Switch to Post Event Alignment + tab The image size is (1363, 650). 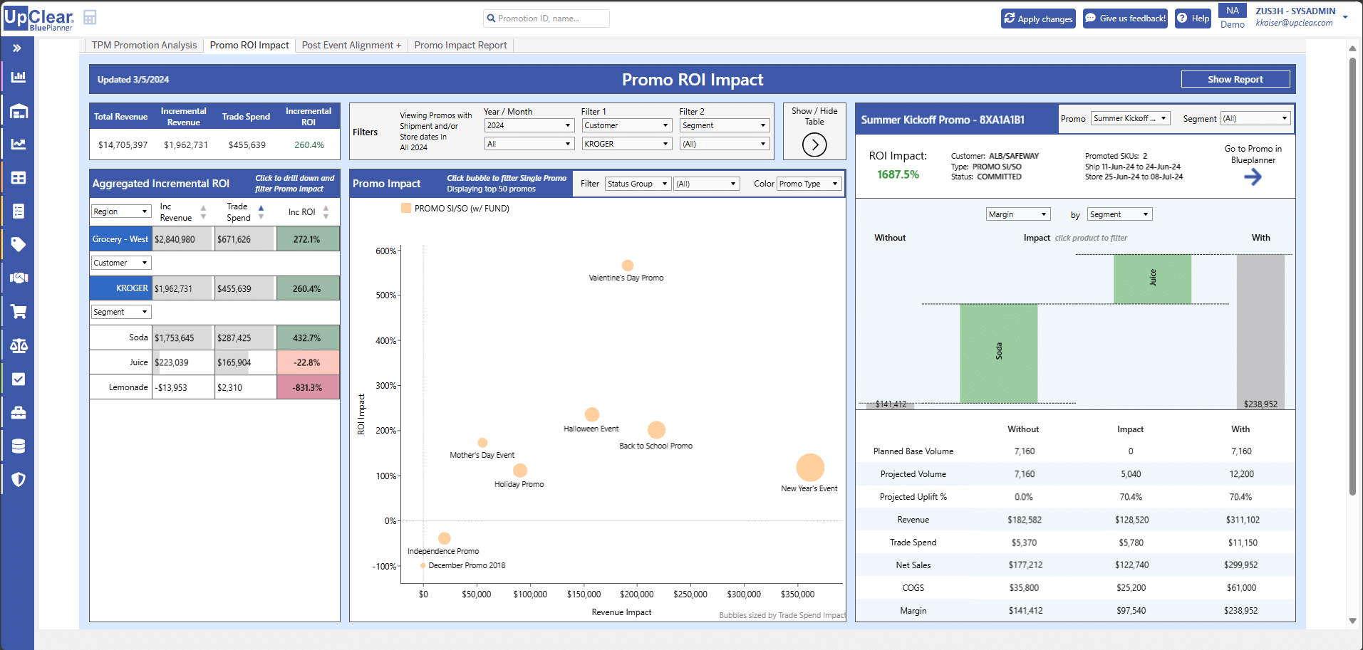click(x=351, y=45)
